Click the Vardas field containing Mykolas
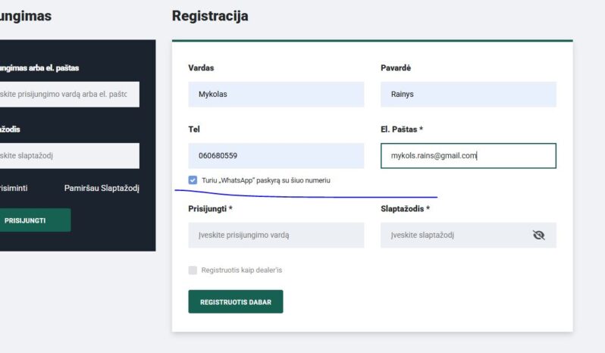 pos(276,95)
